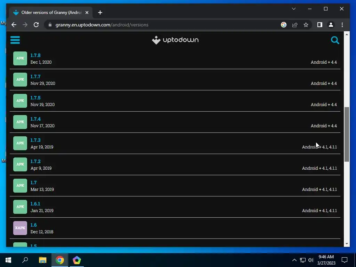Open version 1.7.3 link
The width and height of the screenshot is (356, 267).
point(35,140)
